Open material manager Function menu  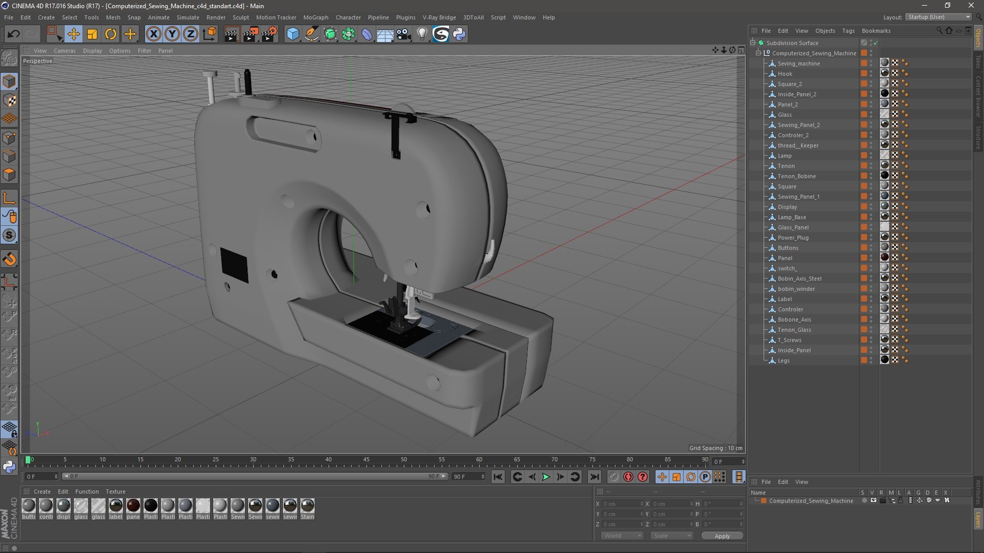(x=87, y=492)
